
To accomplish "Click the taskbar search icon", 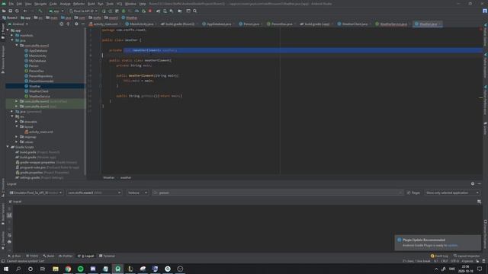I will [18, 269].
